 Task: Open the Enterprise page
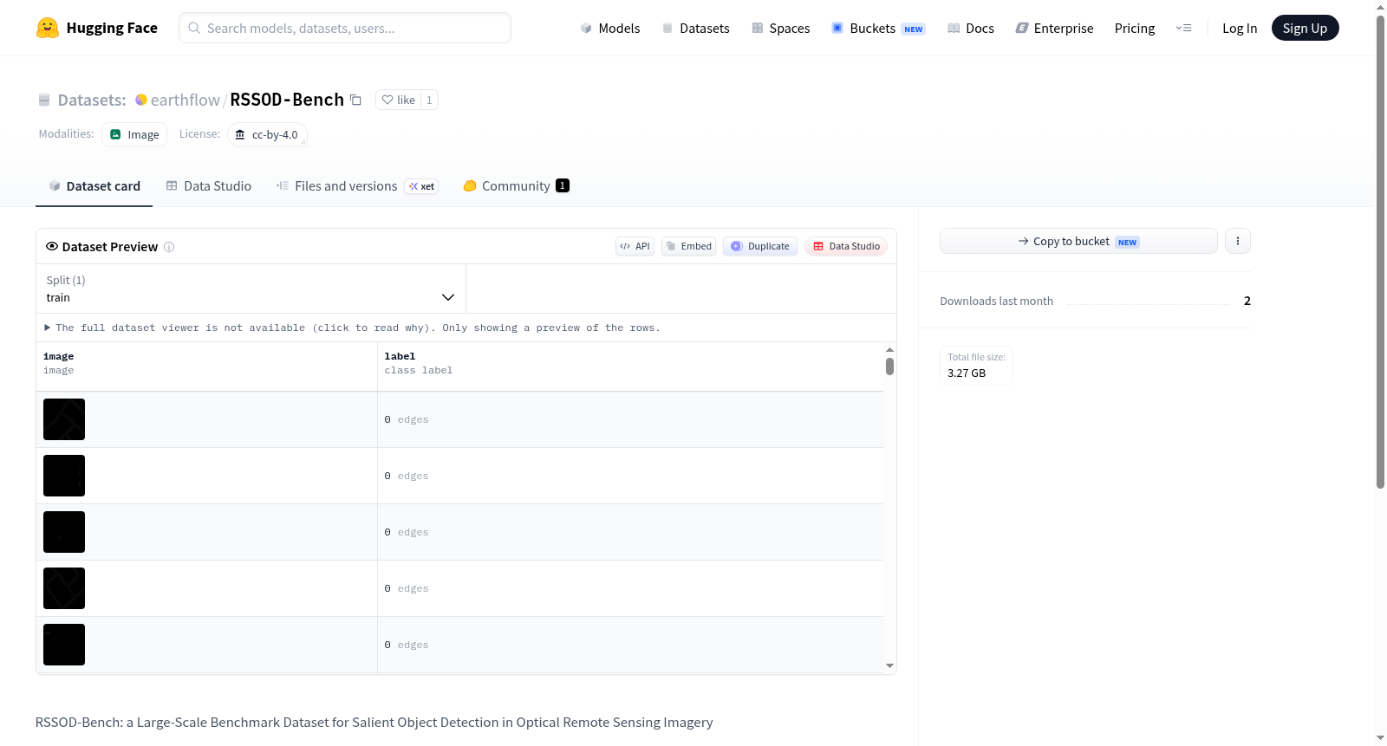(1055, 28)
